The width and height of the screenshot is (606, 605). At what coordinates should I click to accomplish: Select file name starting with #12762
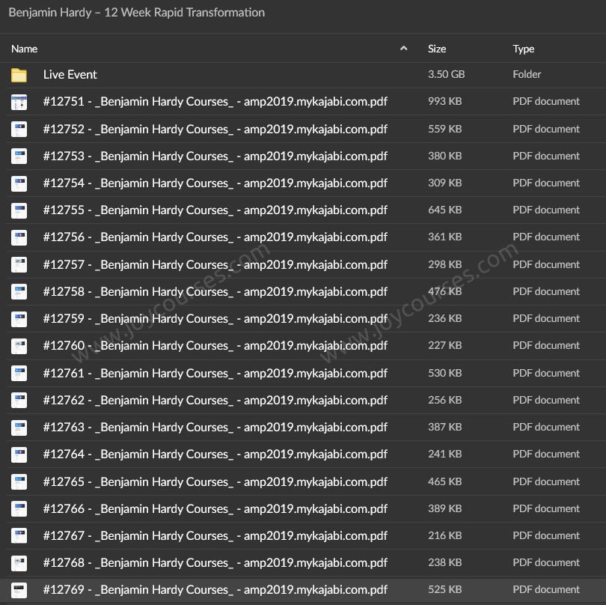(215, 401)
